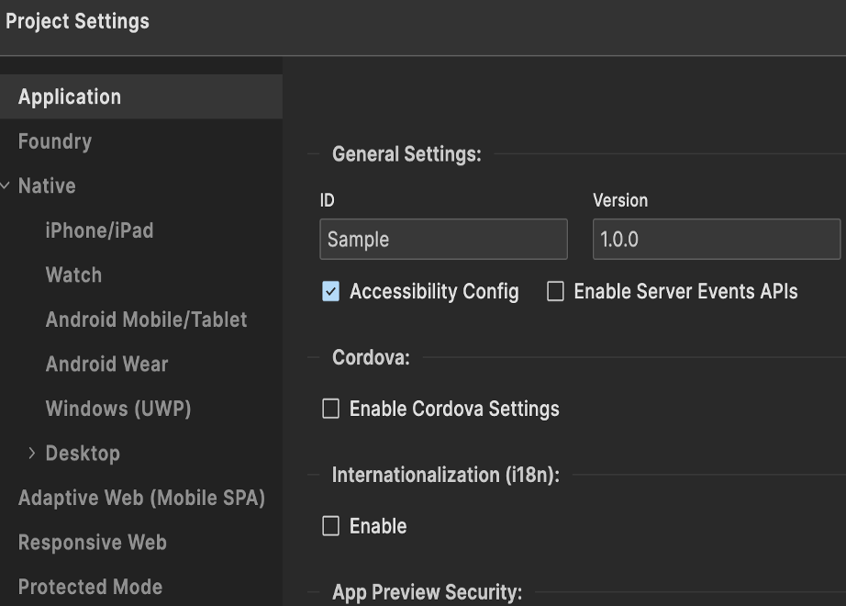Enable Internationalization (i18n) checkbox

point(330,526)
